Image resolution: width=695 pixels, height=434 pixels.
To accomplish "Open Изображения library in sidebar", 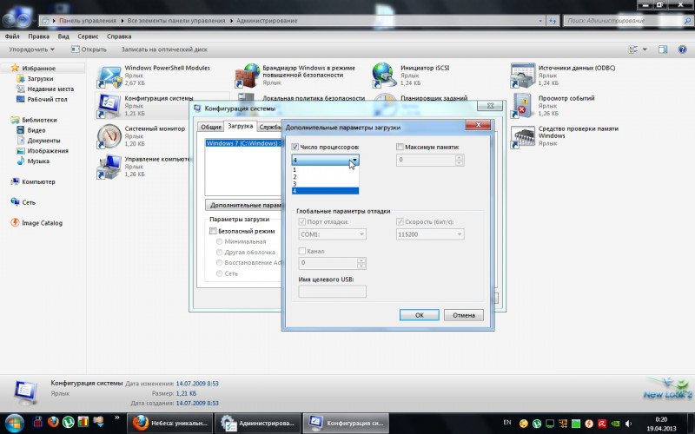I will pyautogui.click(x=48, y=150).
